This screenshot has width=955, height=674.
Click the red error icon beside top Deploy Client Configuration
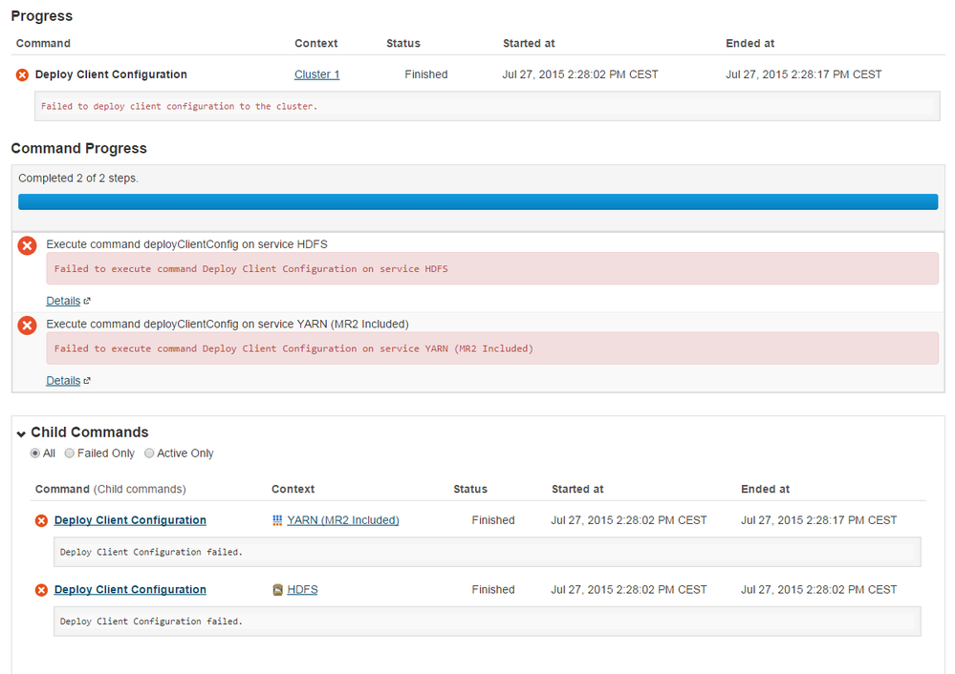pyautogui.click(x=22, y=74)
